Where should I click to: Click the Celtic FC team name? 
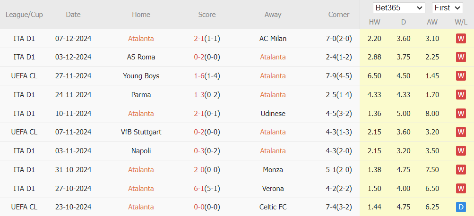(x=273, y=207)
